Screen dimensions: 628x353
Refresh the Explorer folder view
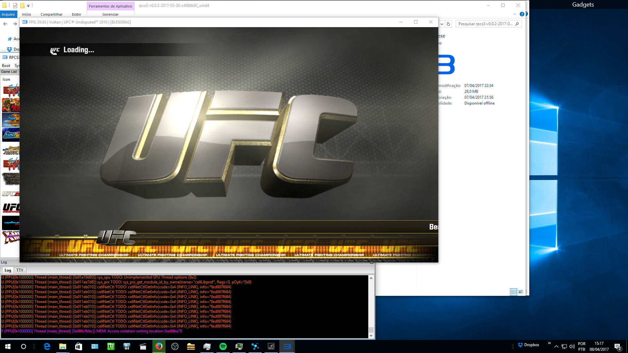point(448,24)
